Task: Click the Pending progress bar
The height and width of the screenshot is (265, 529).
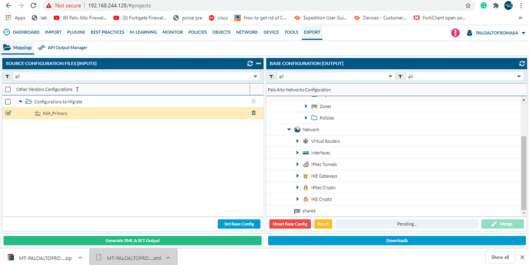Action: point(407,224)
